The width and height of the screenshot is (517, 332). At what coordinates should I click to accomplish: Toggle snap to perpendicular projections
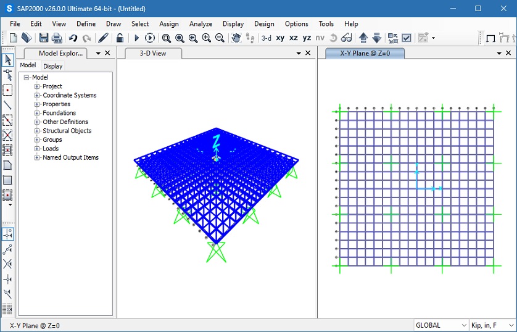7,280
